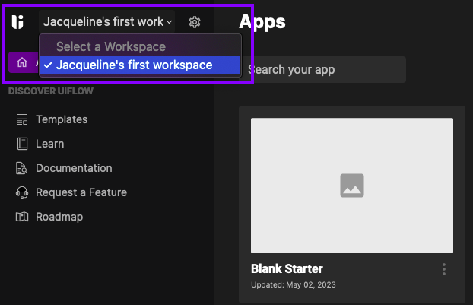The height and width of the screenshot is (305, 473).
Task: Open Request a Feature link
Action: coord(81,192)
